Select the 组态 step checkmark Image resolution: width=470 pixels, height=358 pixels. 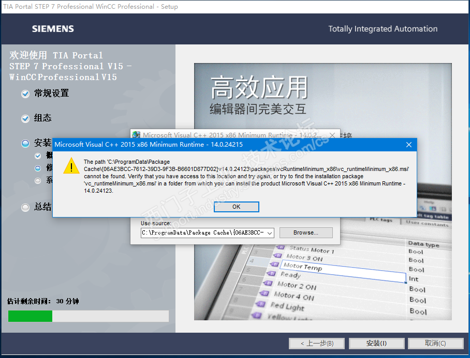pos(25,119)
